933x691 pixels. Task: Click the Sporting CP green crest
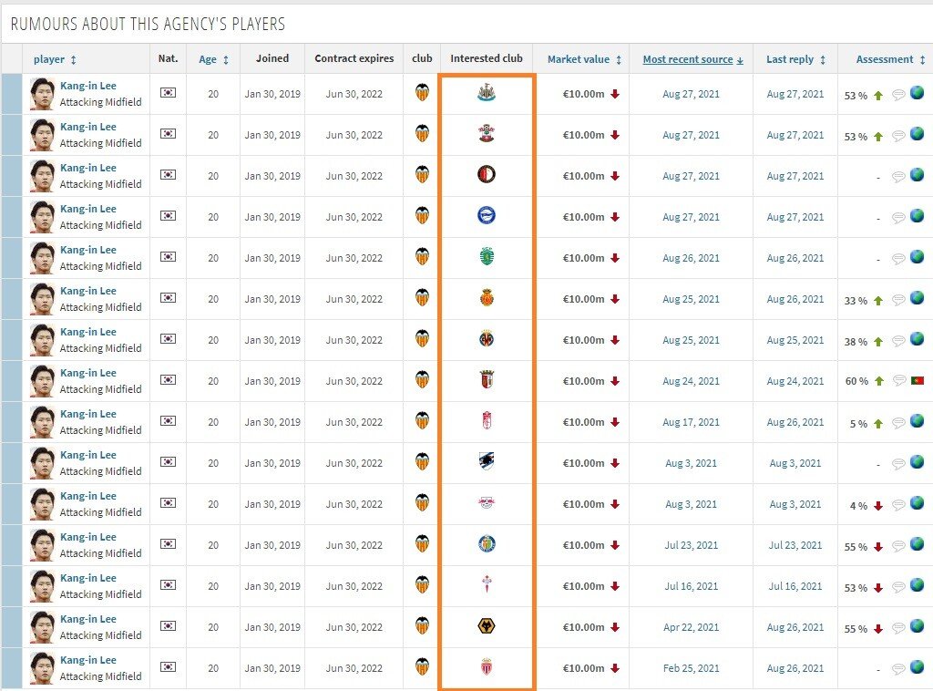coord(487,257)
